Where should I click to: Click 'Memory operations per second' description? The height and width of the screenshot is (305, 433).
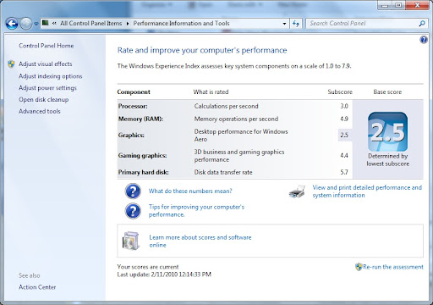[236, 119]
